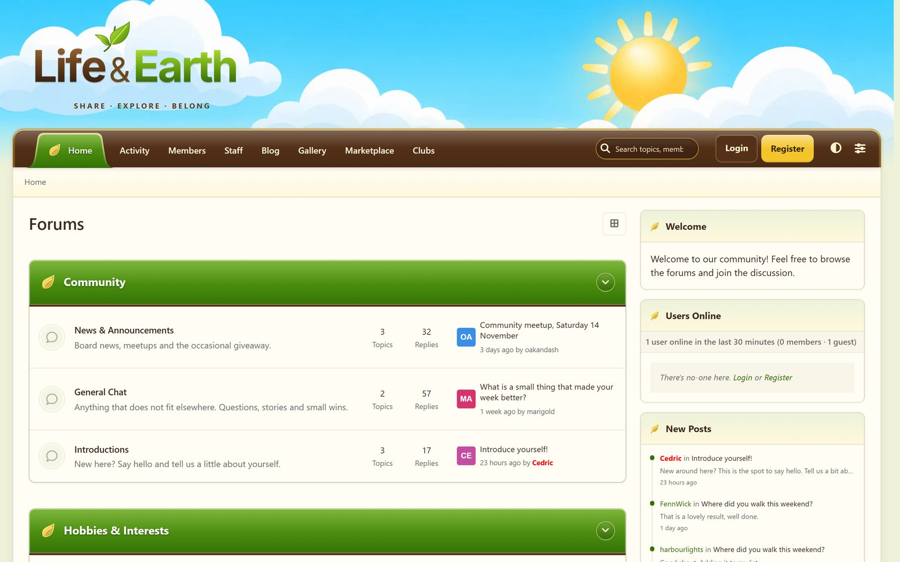Viewport: 900px width, 562px height.
Task: Click the Register button
Action: 787,148
